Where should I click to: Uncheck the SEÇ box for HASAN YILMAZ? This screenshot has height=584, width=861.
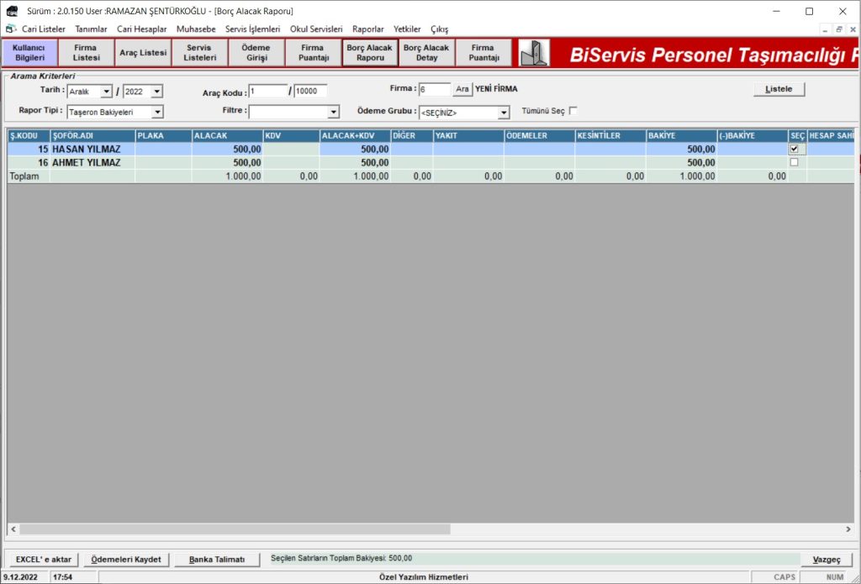pyautogui.click(x=794, y=149)
